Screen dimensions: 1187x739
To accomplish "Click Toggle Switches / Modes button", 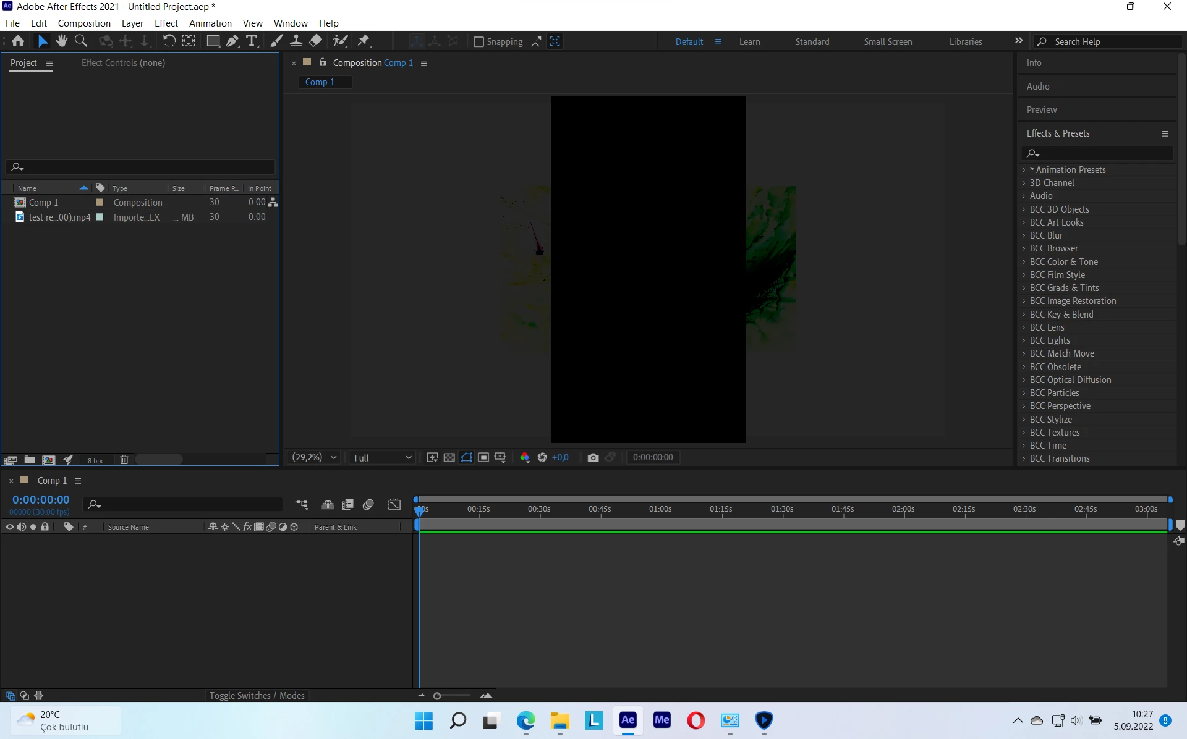I will click(x=257, y=695).
